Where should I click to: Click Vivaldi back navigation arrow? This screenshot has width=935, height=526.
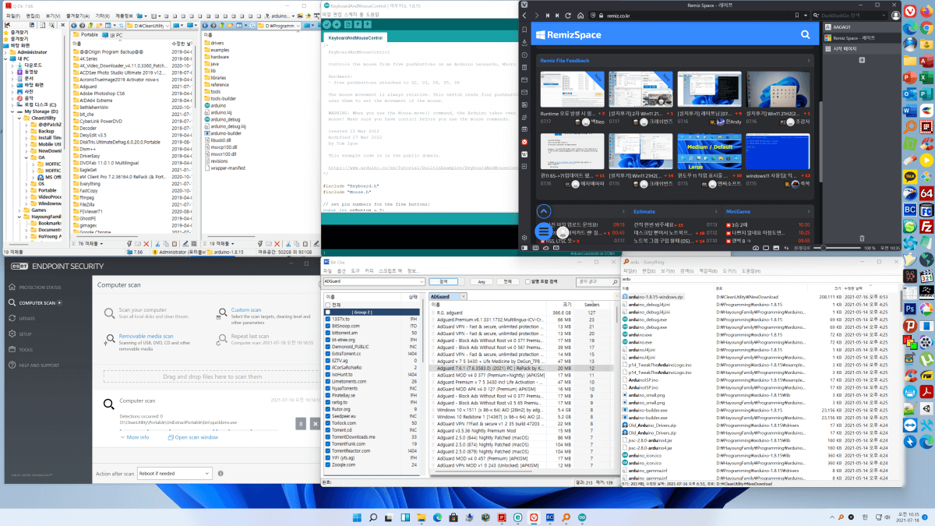point(524,15)
